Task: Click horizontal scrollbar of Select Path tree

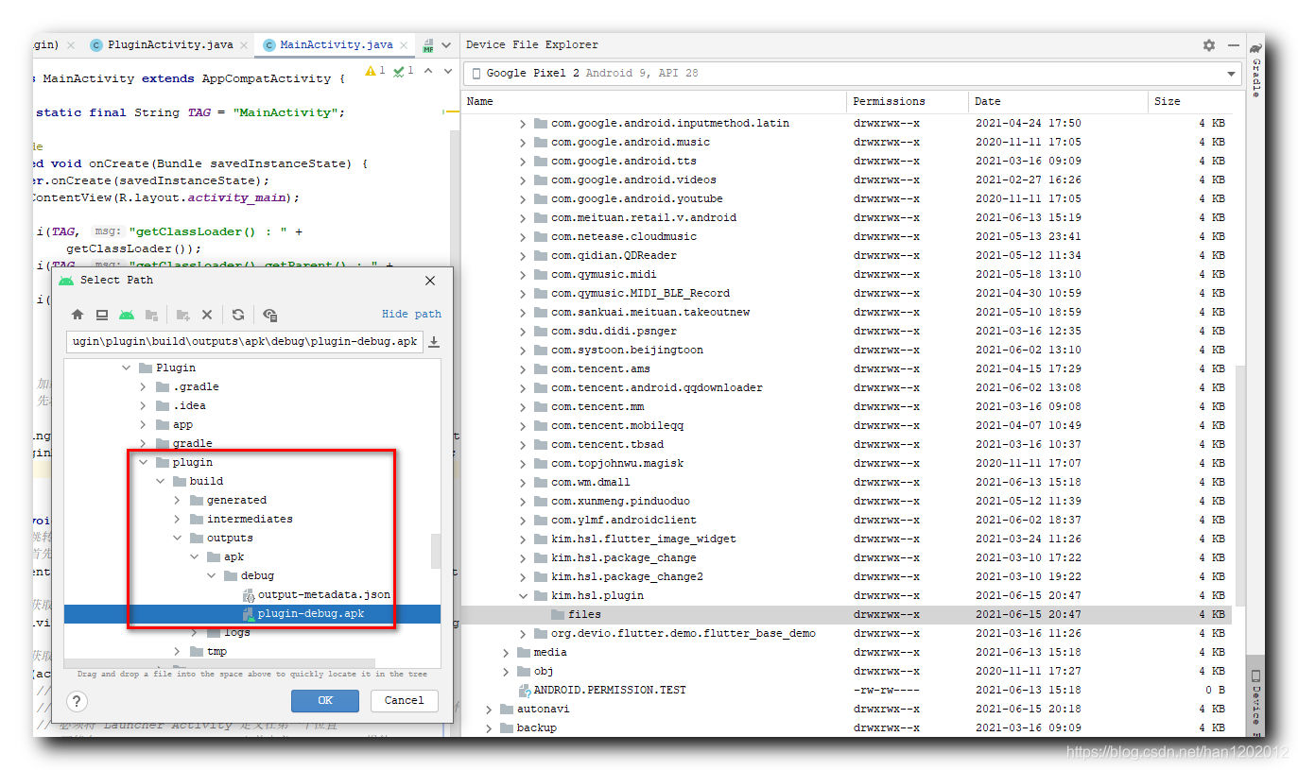Action: pyautogui.click(x=219, y=664)
